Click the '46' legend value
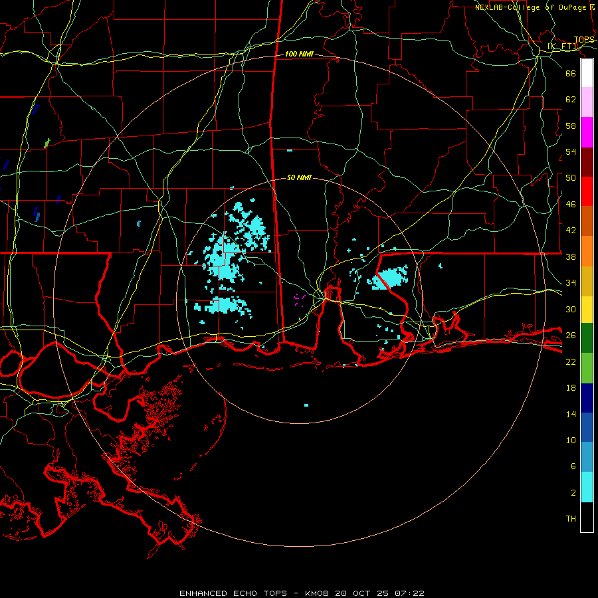Image resolution: width=598 pixels, height=598 pixels. pyautogui.click(x=571, y=205)
